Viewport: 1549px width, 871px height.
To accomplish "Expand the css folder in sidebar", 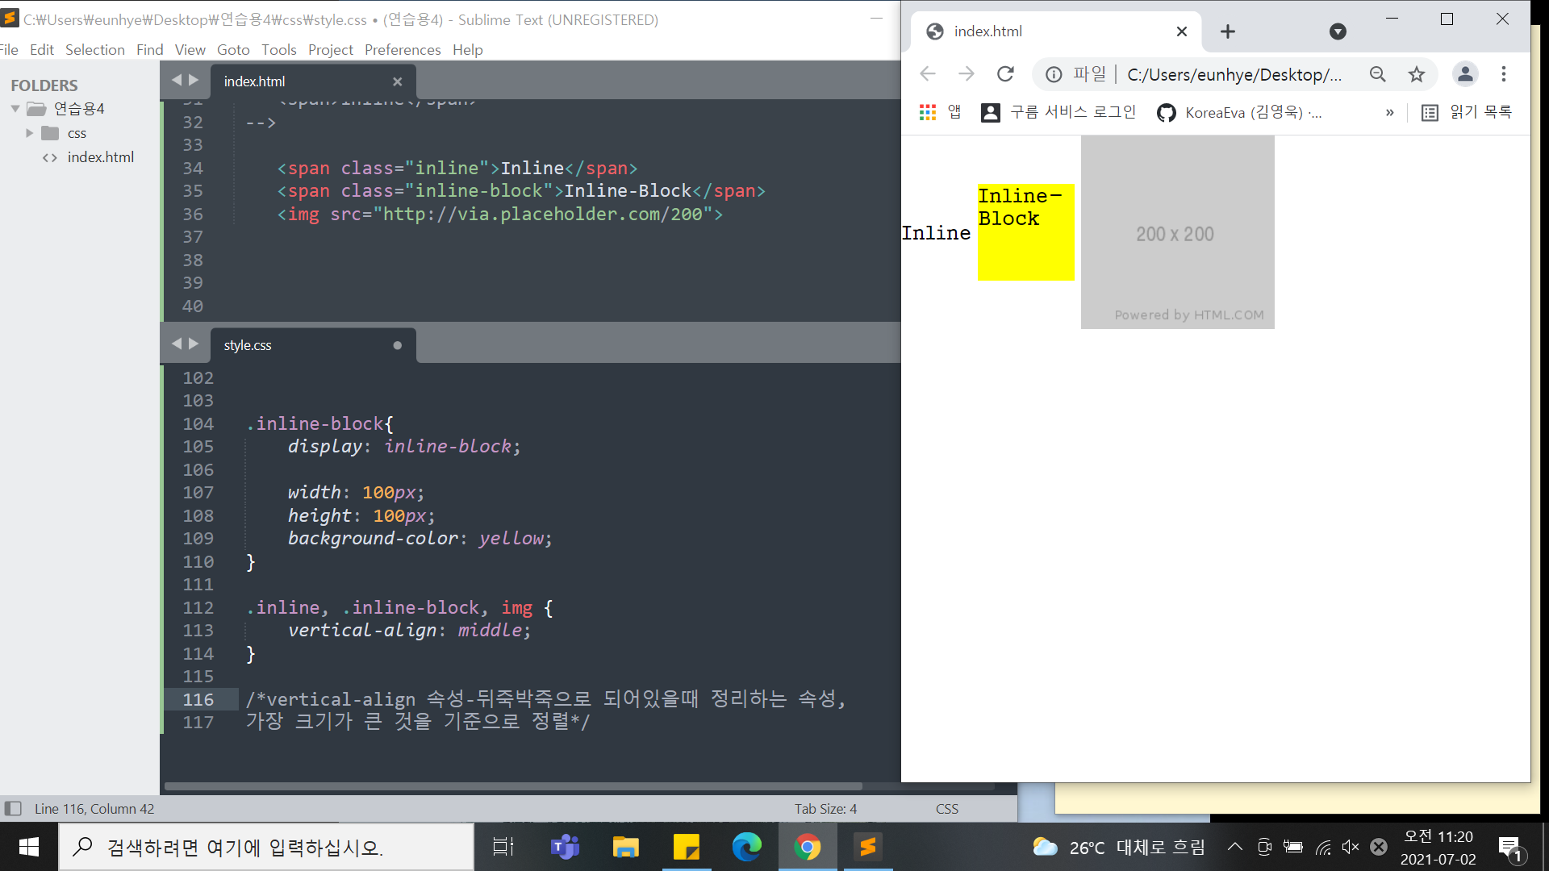I will click(30, 133).
